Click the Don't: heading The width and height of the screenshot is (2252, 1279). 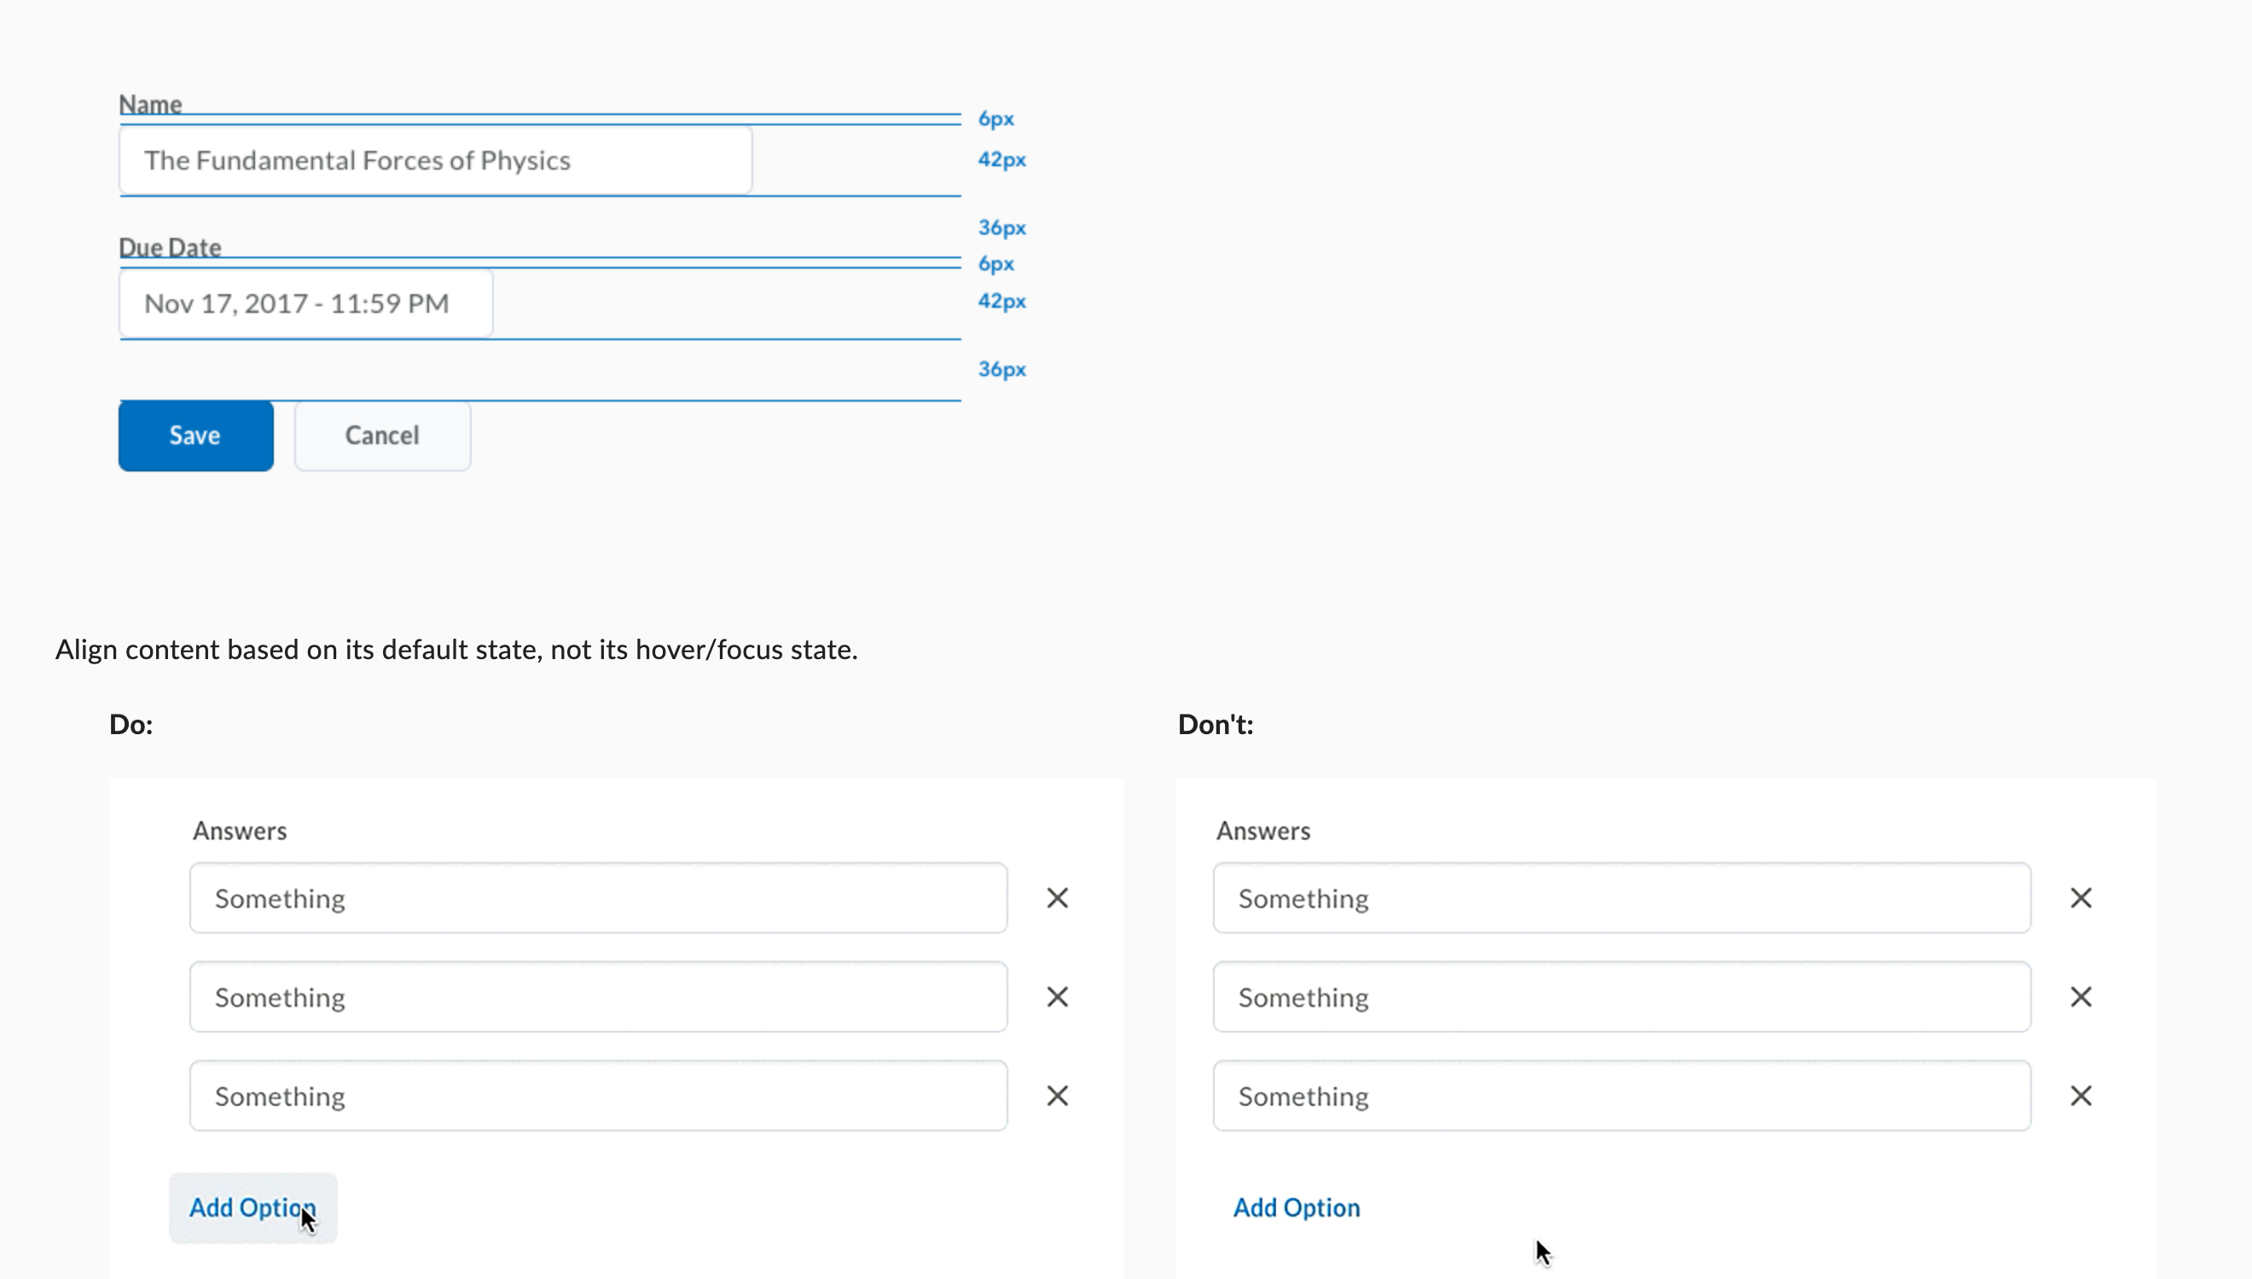pyautogui.click(x=1216, y=725)
